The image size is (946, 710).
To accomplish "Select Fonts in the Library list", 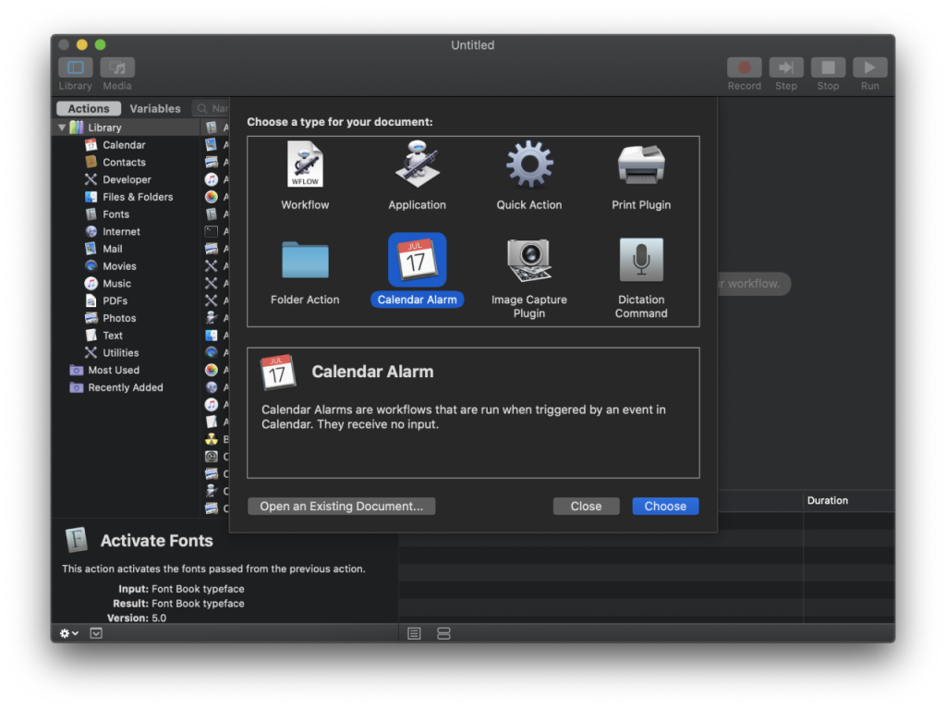I will (x=115, y=214).
